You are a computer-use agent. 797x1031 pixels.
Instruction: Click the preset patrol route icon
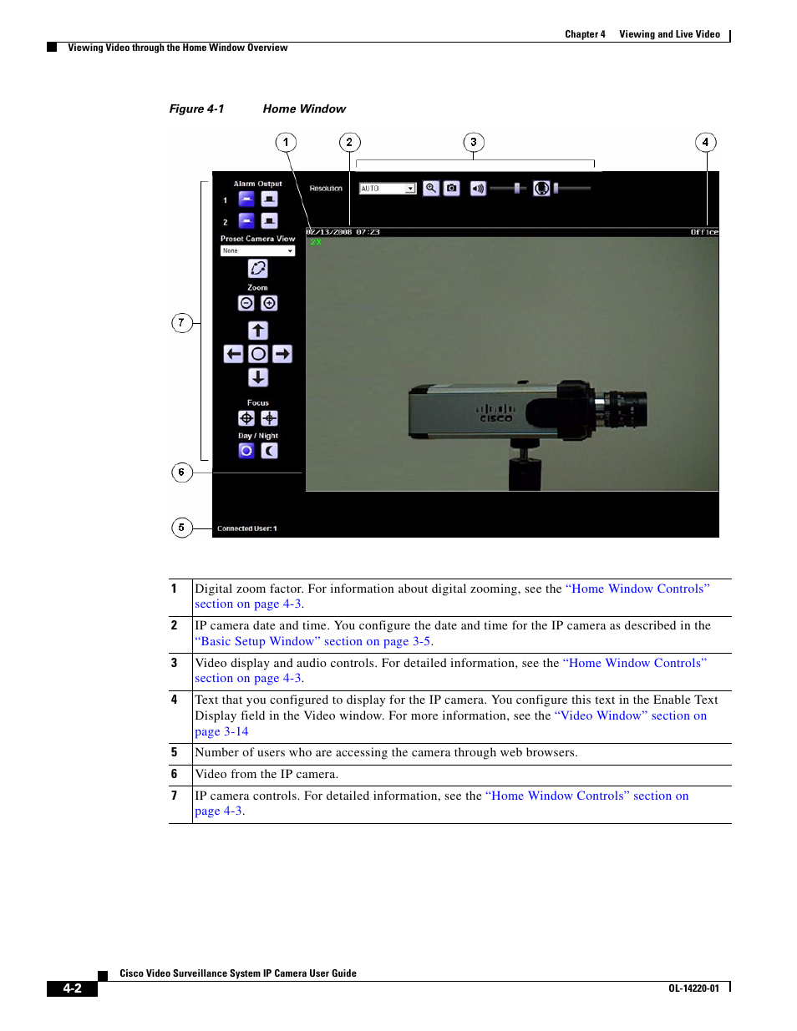point(258,268)
